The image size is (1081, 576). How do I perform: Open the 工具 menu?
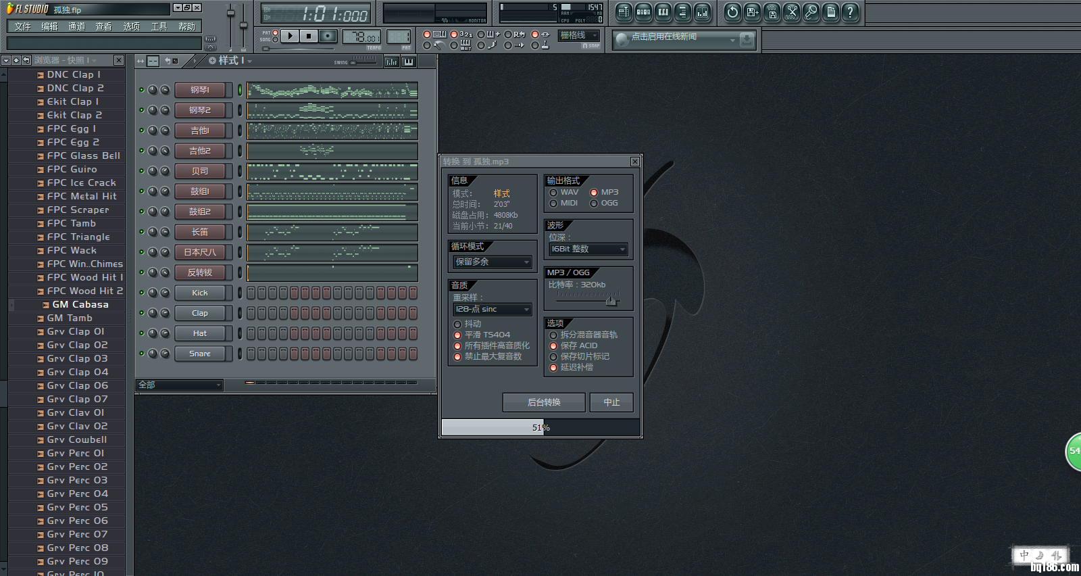[x=159, y=27]
